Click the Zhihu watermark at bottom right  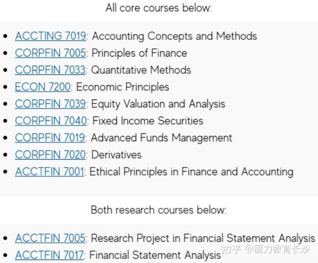point(266,249)
